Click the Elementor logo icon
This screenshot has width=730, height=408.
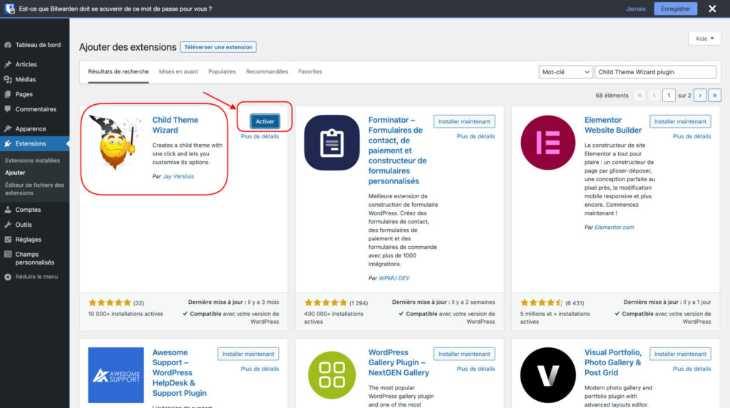(x=548, y=143)
